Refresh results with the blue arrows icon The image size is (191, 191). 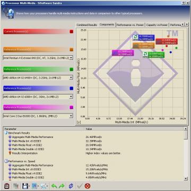pyautogui.click(x=71, y=186)
